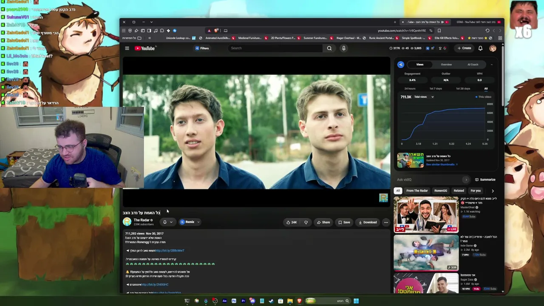The height and width of the screenshot is (306, 544).
Task: Open the Windows Start menu
Action: click(356, 301)
